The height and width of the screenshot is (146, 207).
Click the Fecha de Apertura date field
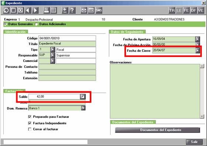174,39
